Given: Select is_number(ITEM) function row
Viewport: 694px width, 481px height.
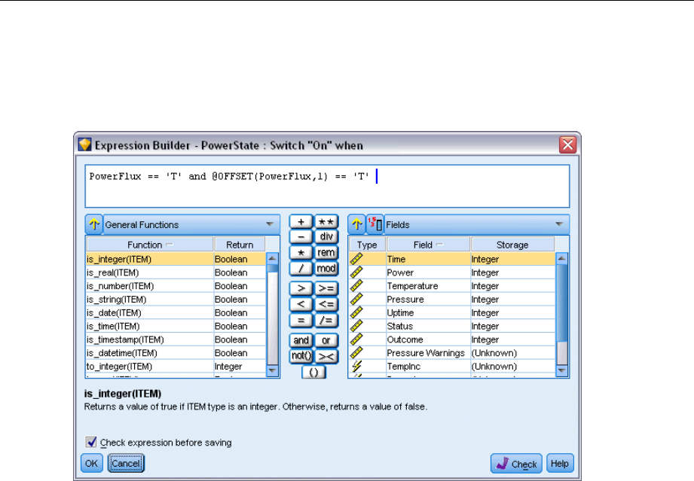Looking at the screenshot, I should [176, 286].
